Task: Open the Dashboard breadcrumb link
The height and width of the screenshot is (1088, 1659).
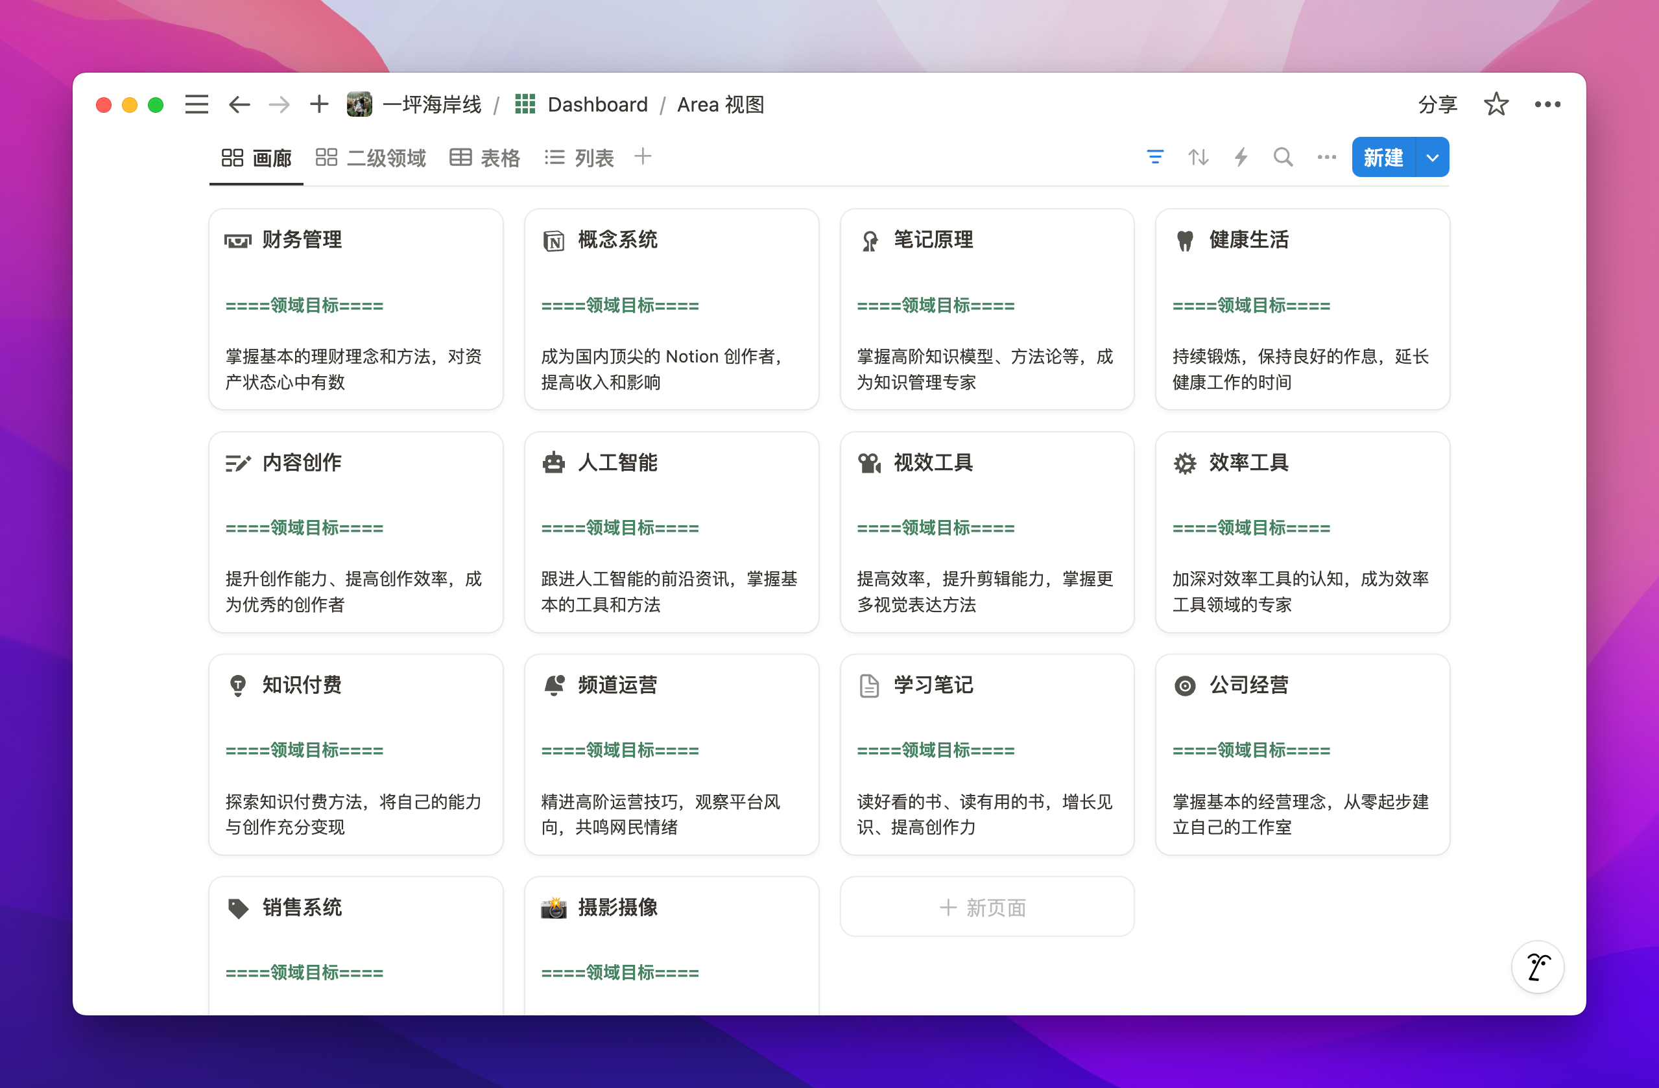Action: [597, 104]
